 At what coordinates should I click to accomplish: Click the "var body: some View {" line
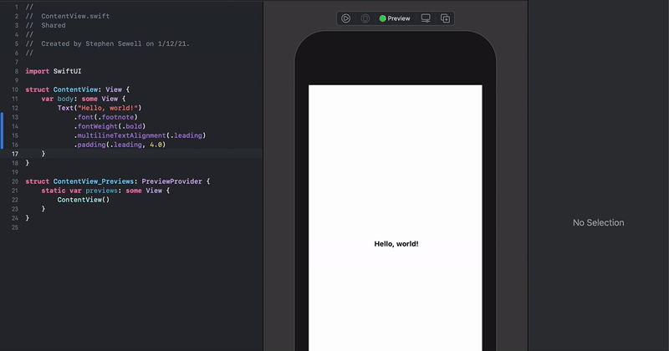click(84, 99)
